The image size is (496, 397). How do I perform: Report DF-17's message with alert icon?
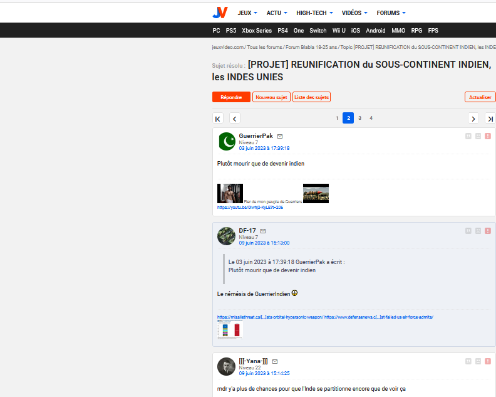click(x=487, y=231)
